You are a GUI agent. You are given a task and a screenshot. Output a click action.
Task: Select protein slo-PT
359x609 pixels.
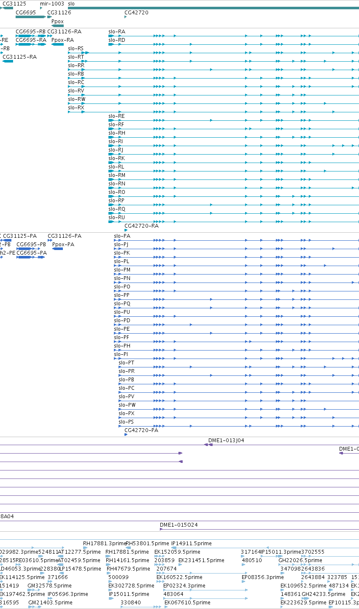point(127,363)
